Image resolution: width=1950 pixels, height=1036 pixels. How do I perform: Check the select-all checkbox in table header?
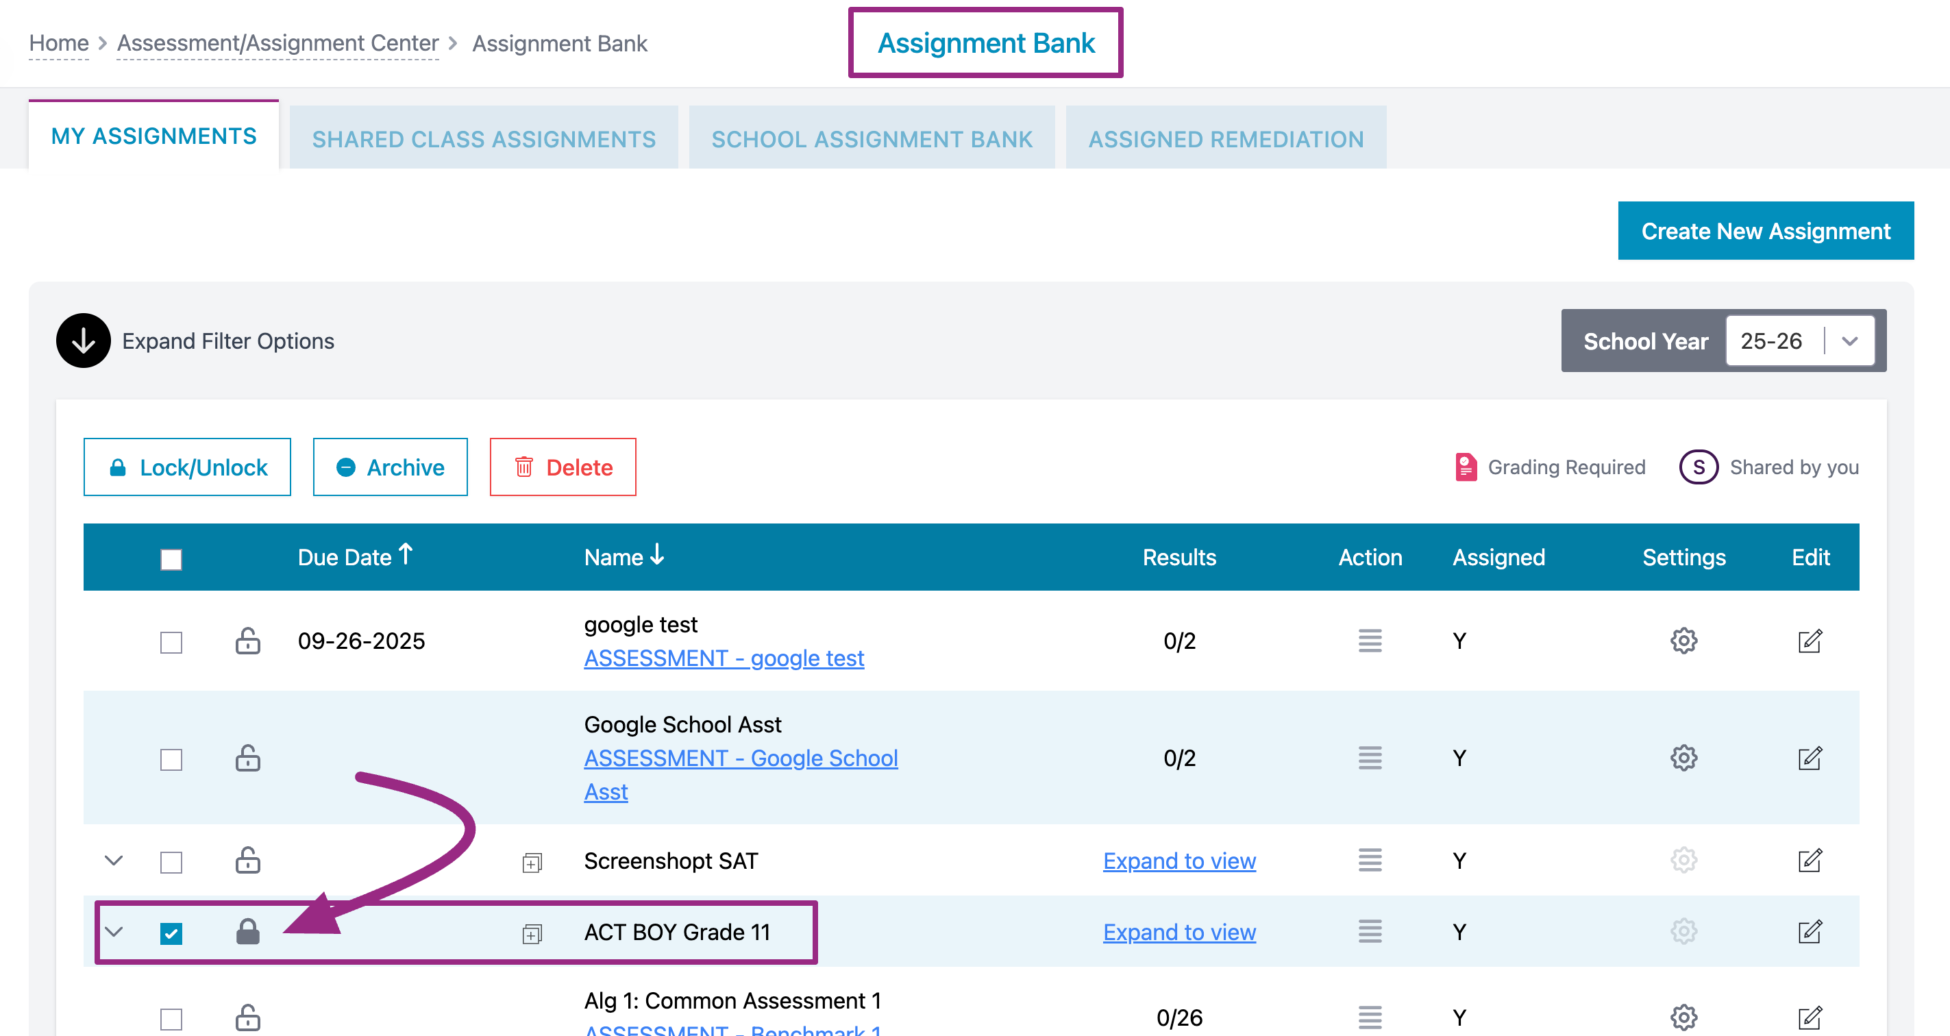click(x=171, y=559)
